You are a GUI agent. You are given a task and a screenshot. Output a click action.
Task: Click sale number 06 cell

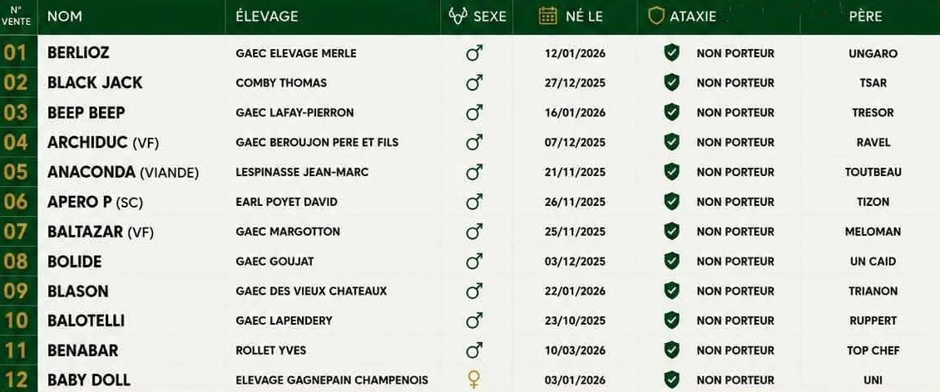tap(16, 202)
